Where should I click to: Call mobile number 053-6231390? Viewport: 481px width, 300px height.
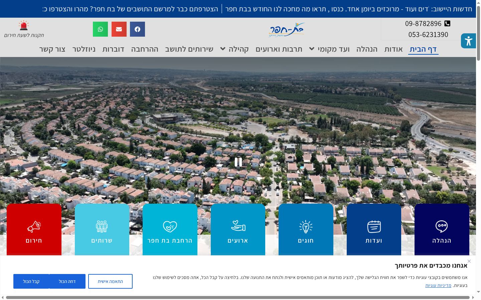click(x=428, y=34)
